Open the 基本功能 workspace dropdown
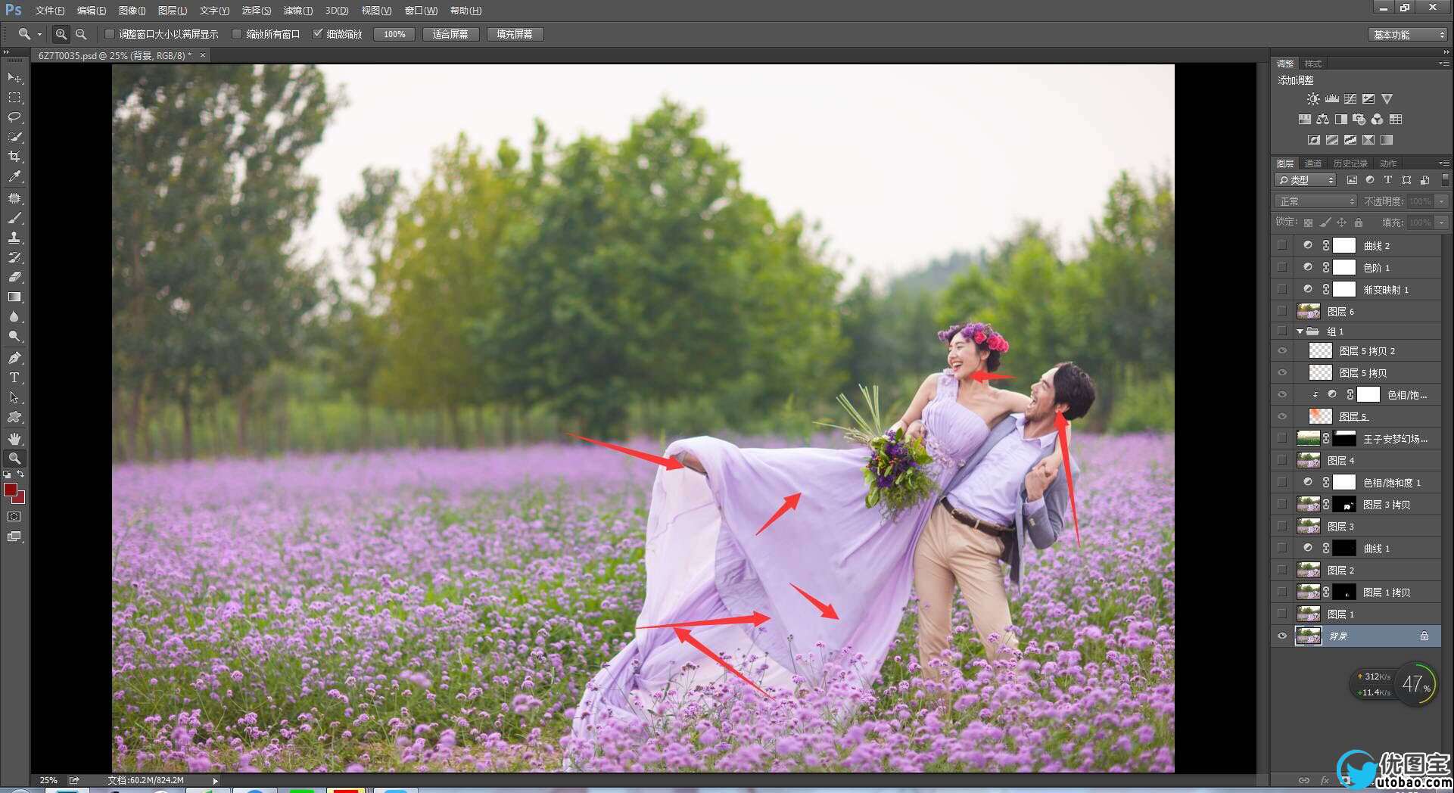 1407,35
